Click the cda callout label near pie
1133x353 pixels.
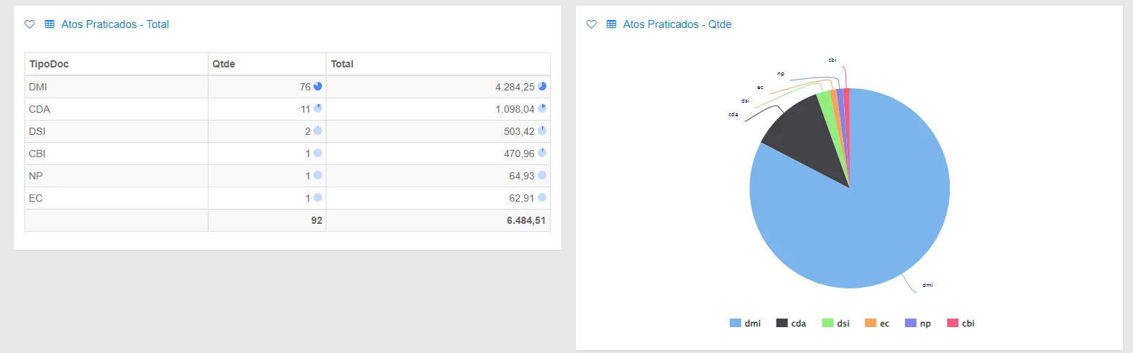point(733,114)
